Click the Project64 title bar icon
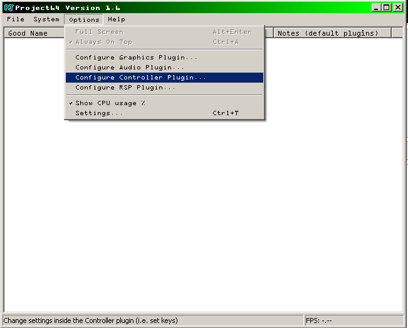Image resolution: width=408 pixels, height=328 pixels. 9,8
